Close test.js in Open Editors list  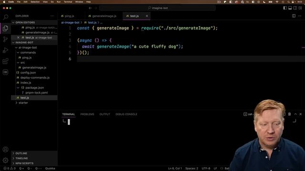(18, 38)
